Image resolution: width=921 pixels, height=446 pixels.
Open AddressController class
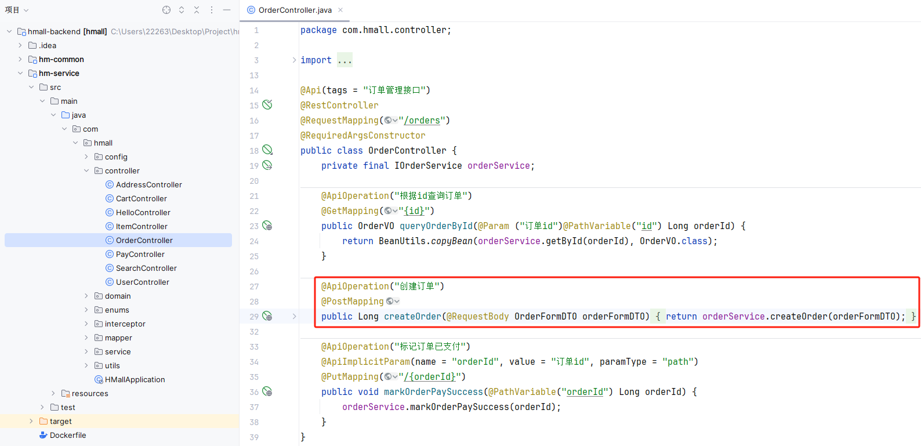148,184
